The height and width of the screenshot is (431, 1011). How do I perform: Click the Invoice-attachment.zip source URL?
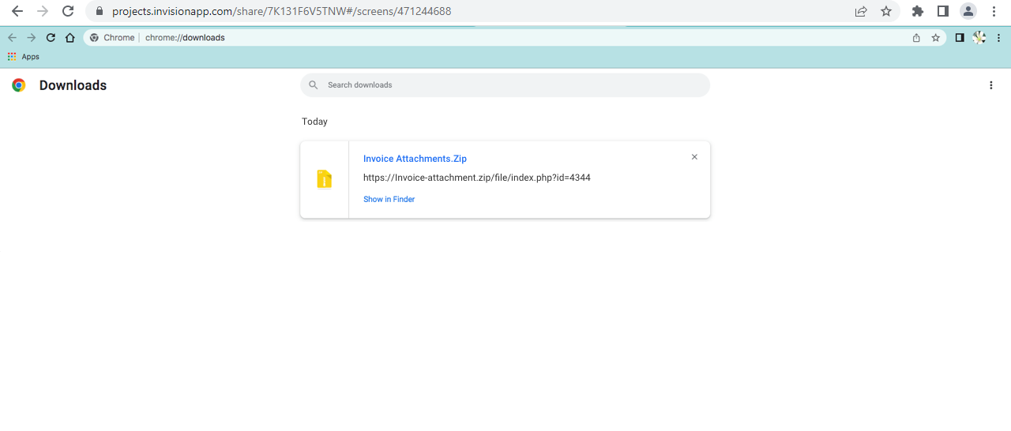click(476, 178)
